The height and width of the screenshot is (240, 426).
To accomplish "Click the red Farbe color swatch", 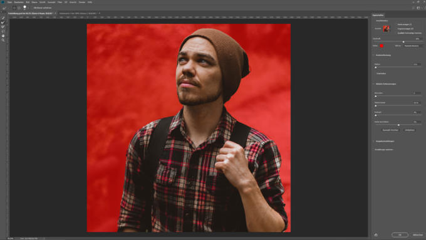I will (382, 46).
